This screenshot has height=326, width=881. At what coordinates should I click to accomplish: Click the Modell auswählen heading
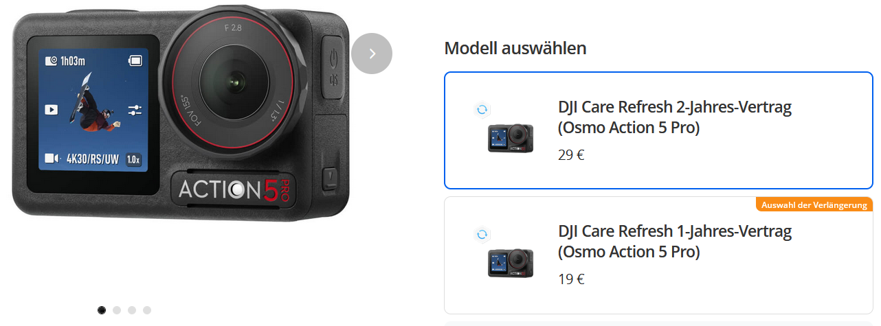[515, 48]
